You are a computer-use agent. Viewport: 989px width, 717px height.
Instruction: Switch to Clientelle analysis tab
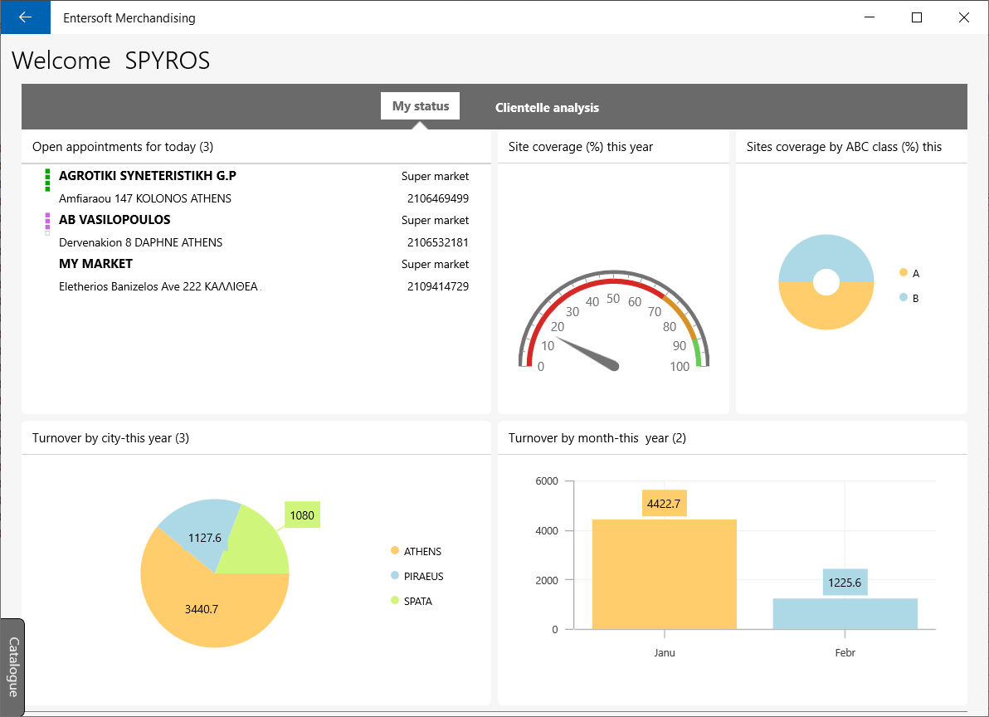[547, 107]
